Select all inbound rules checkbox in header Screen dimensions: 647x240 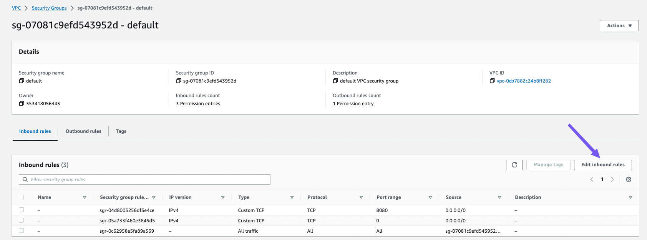coord(22,197)
